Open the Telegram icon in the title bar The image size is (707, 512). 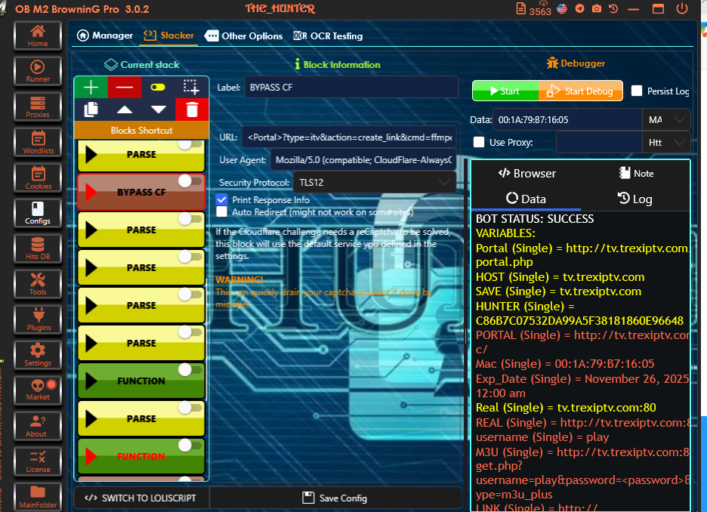pos(579,9)
